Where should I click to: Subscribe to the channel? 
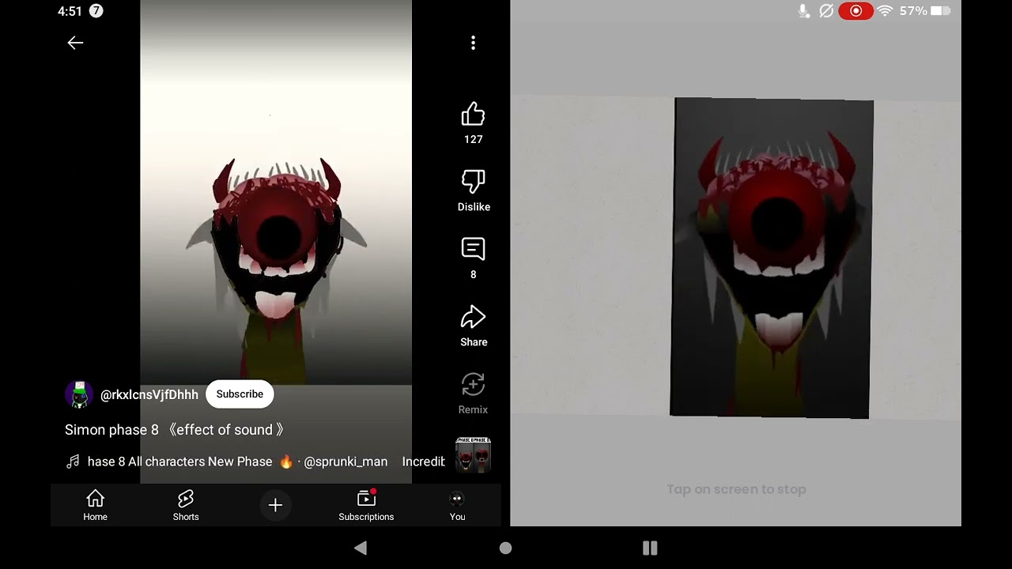tap(240, 394)
